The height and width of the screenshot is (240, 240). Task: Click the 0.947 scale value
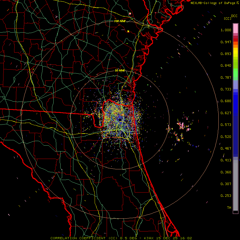[x=226, y=42]
